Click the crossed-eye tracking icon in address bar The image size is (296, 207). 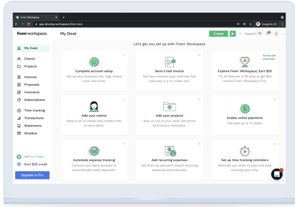(244, 24)
